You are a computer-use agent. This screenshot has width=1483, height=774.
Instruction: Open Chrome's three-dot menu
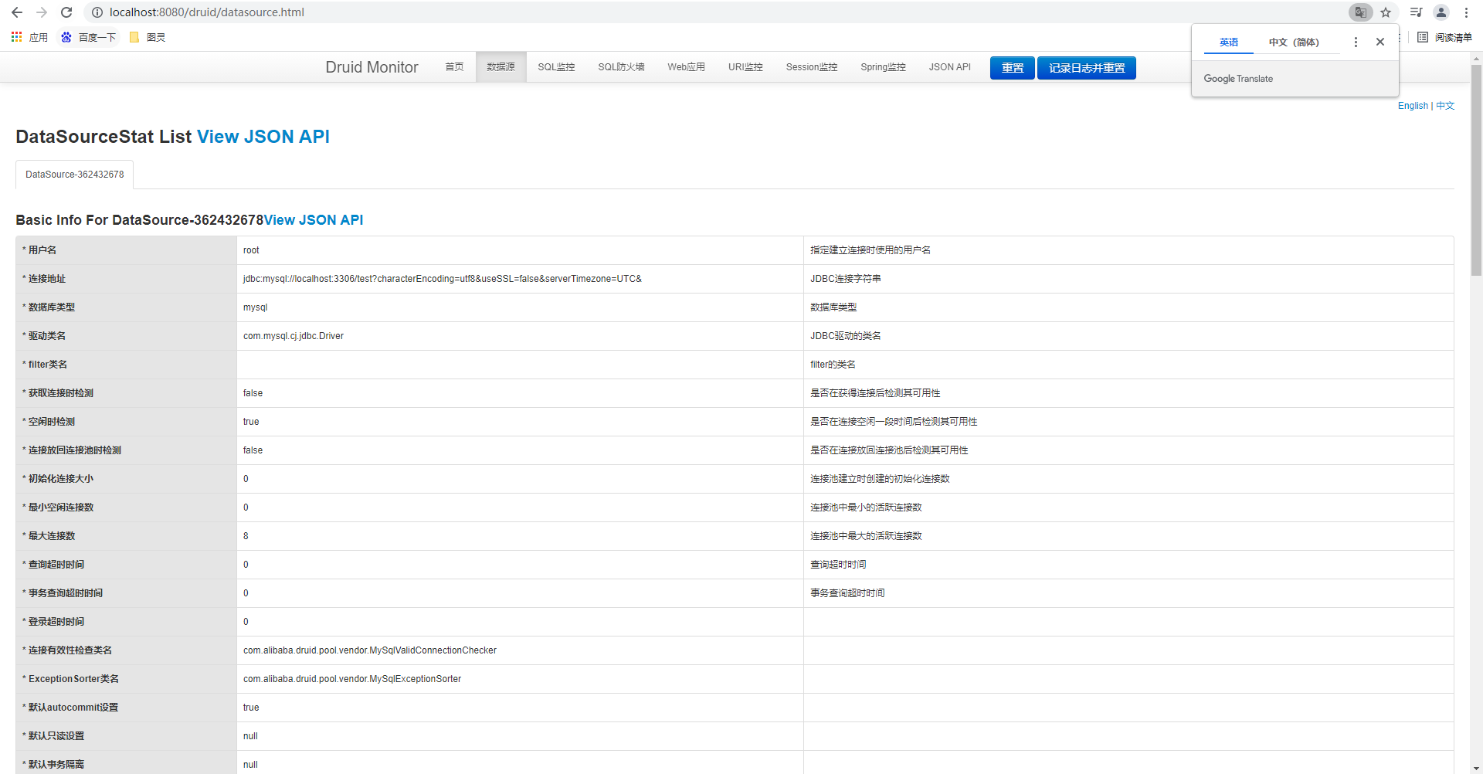(x=1466, y=12)
